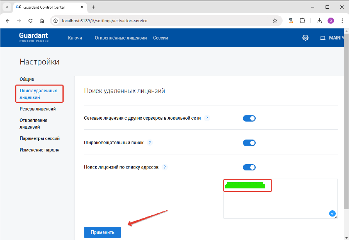Close the Guardant Control Center tab

pos(82,7)
